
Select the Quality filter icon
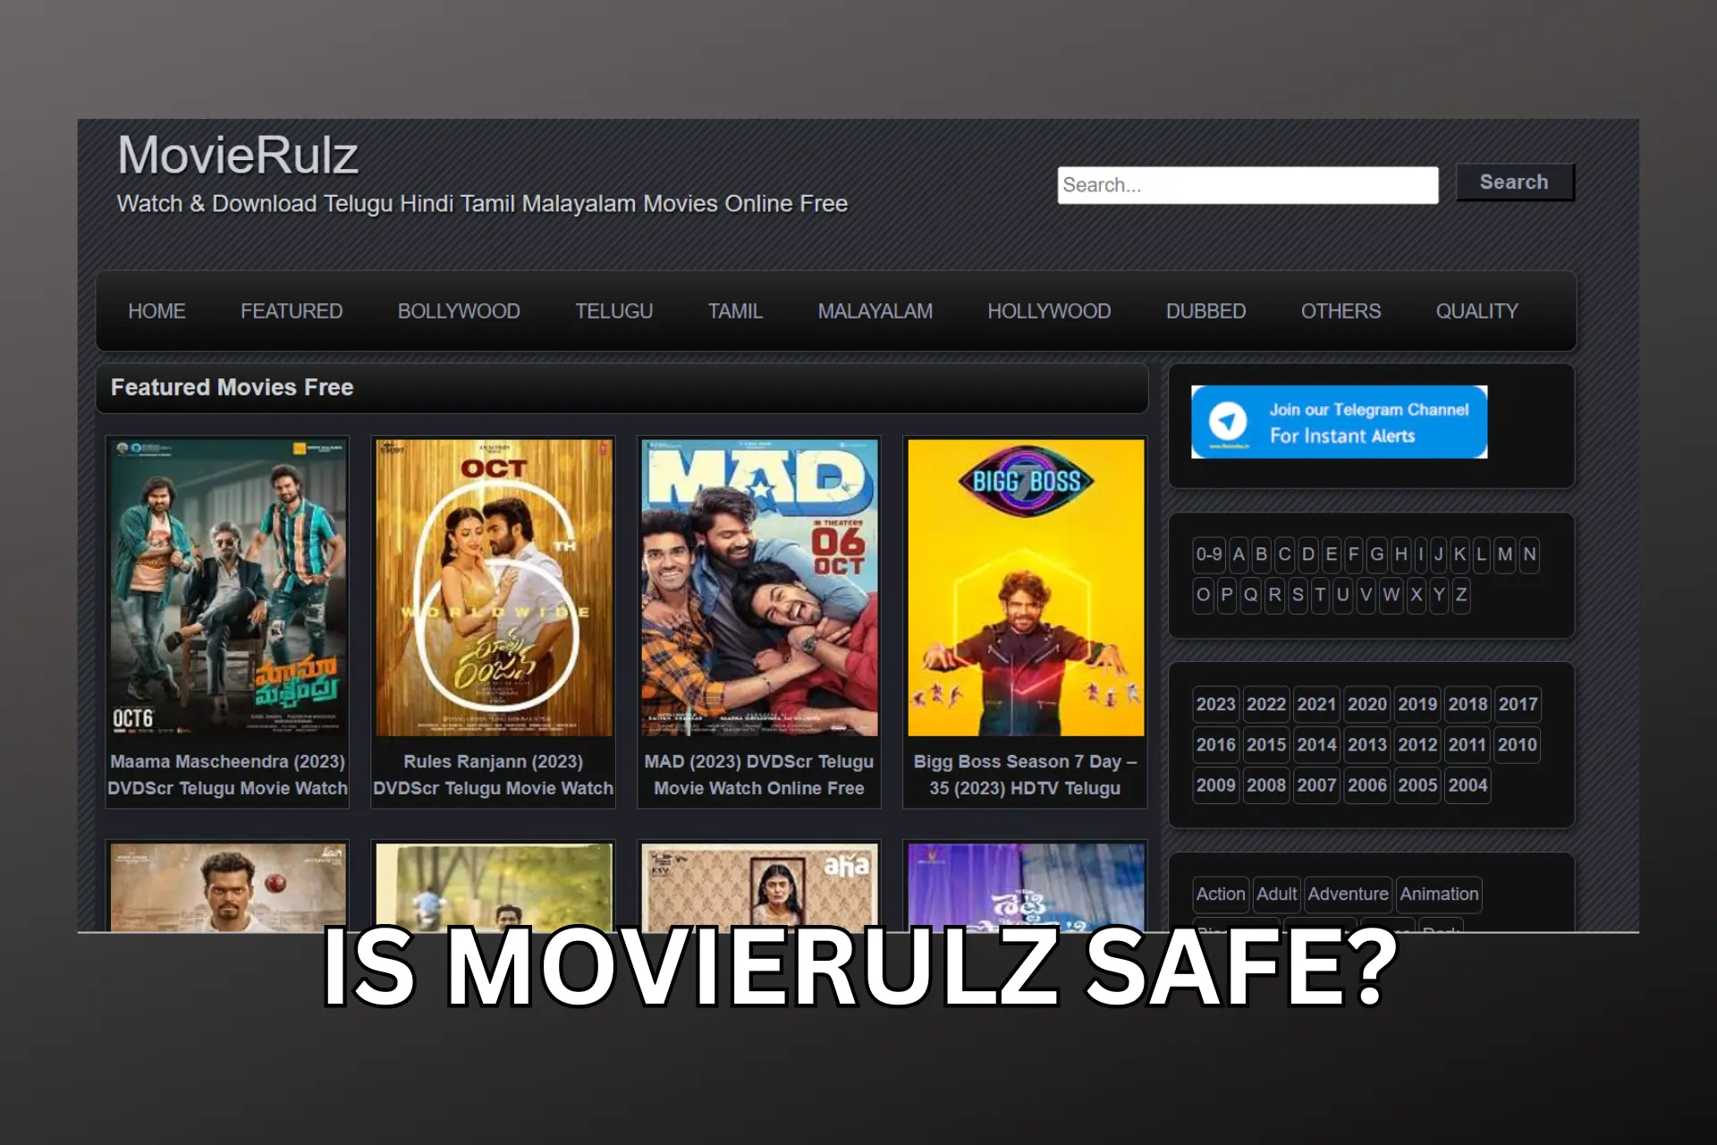[x=1476, y=310]
